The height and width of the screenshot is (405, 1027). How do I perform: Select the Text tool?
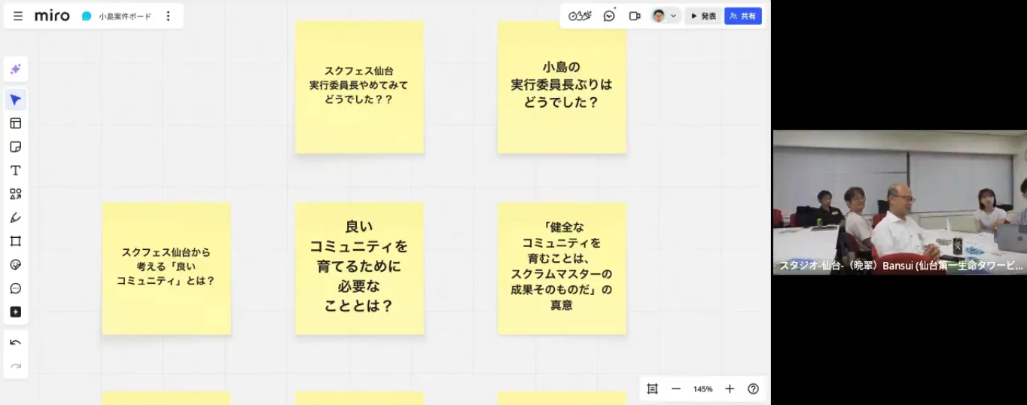point(15,170)
